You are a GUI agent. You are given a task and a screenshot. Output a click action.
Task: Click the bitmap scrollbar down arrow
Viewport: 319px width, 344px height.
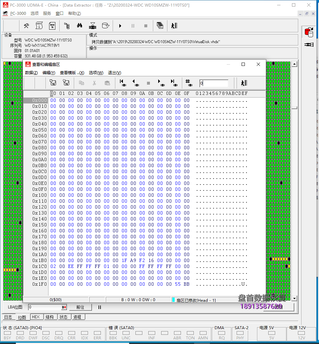pyautogui.click(x=294, y=299)
